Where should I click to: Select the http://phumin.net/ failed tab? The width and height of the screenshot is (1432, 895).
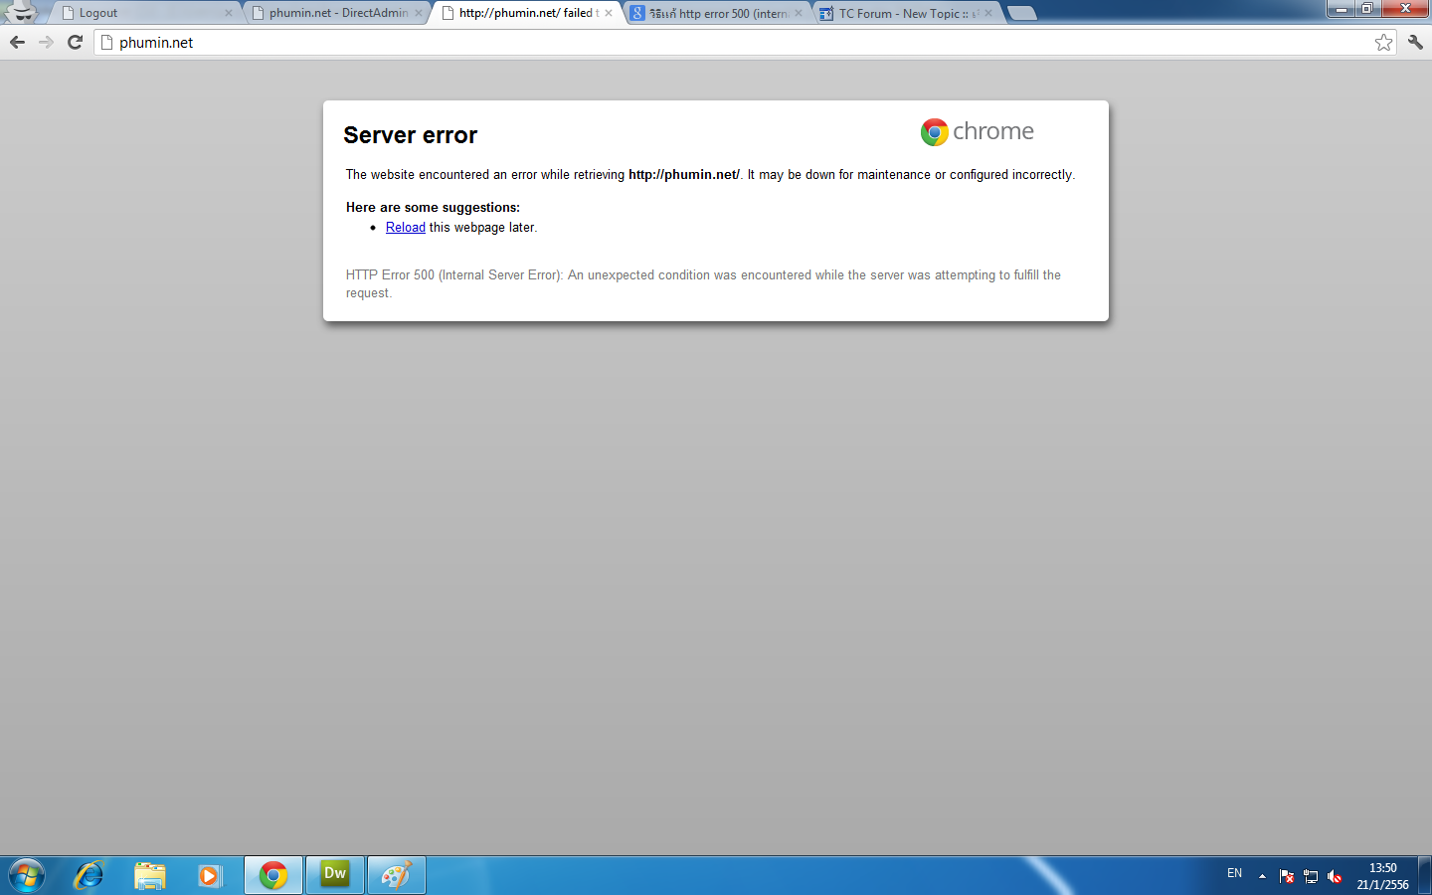(525, 13)
